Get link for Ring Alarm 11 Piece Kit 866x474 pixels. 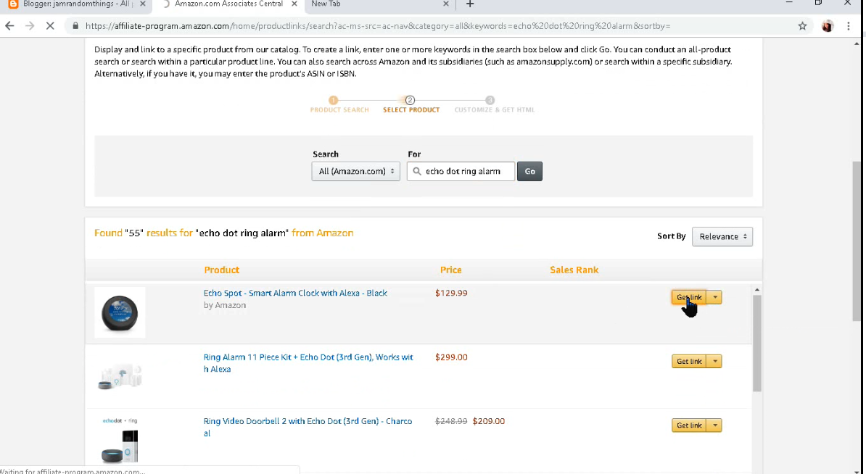[x=688, y=361]
